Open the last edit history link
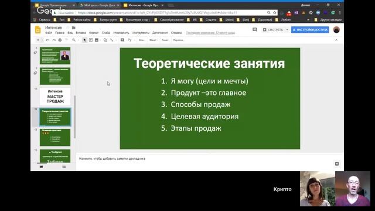 (210, 33)
